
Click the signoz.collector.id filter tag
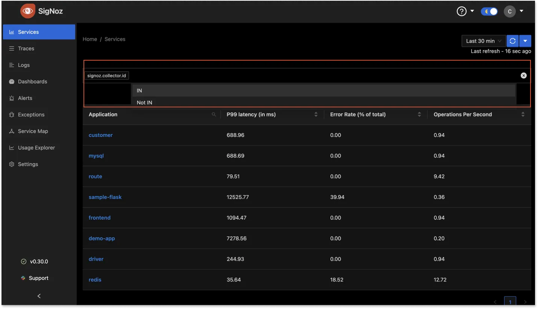[x=107, y=76]
